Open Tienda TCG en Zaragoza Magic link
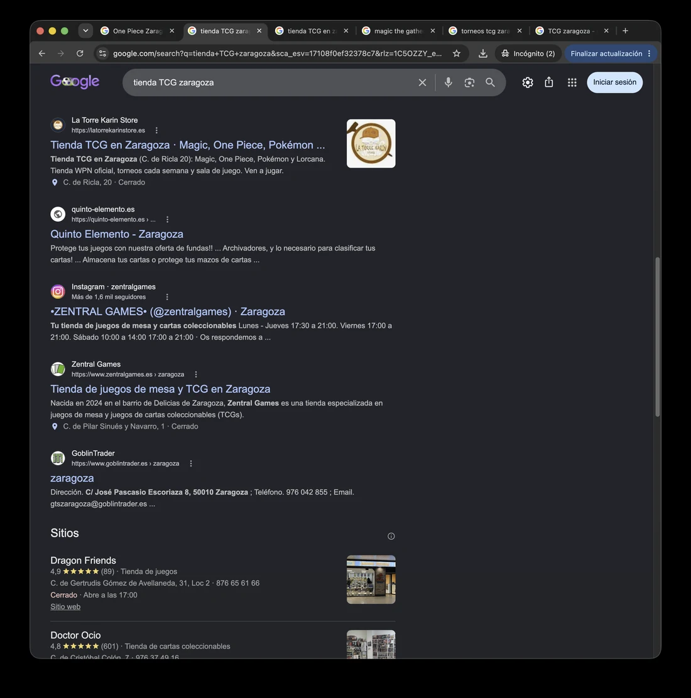Viewport: 691px width, 698px height. [188, 144]
